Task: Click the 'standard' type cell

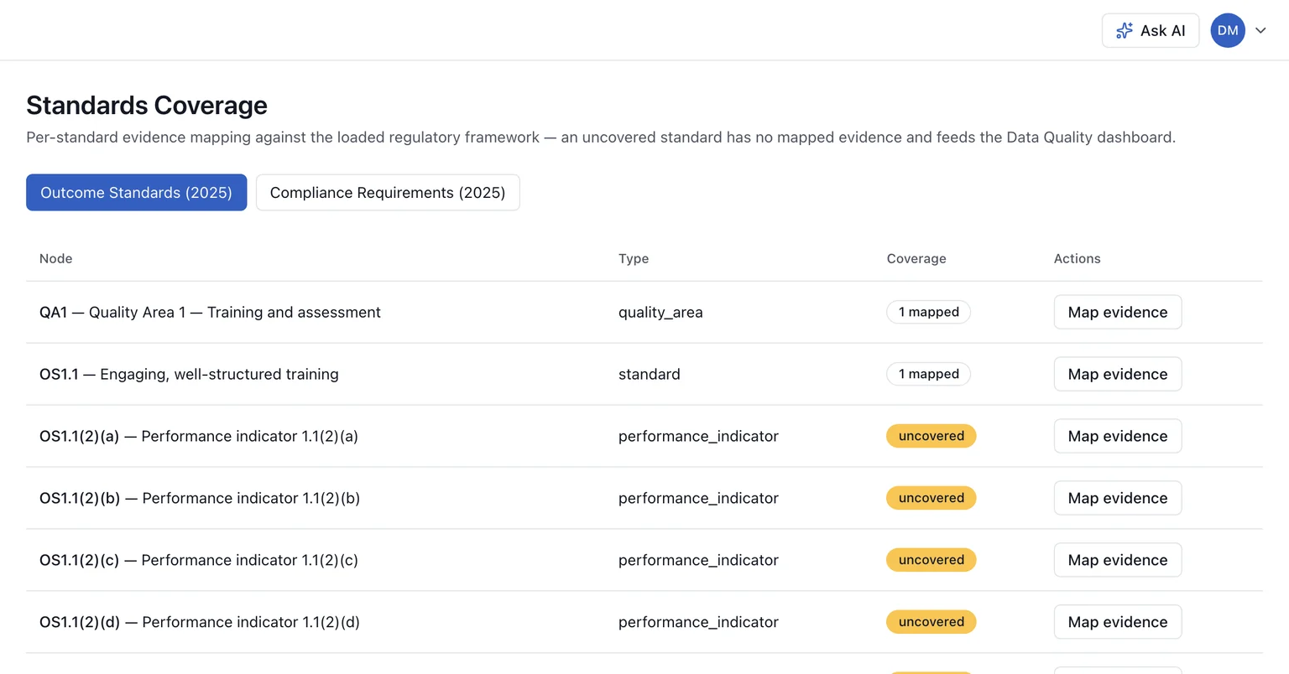Action: pos(650,374)
